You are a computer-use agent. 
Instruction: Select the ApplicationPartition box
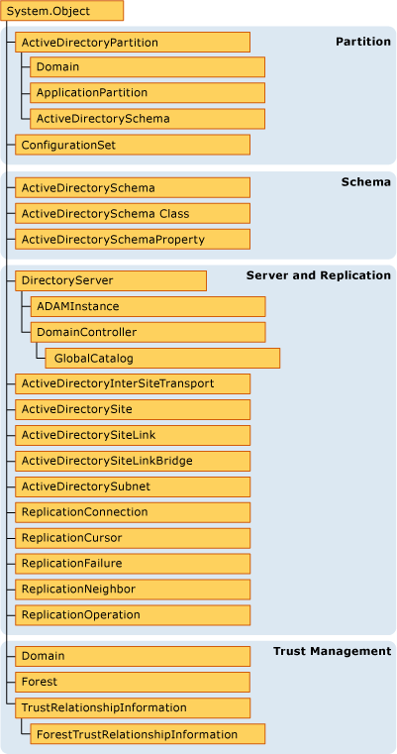(148, 92)
